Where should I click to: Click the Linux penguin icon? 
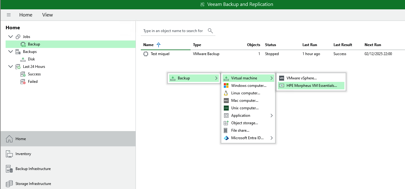coord(226,93)
